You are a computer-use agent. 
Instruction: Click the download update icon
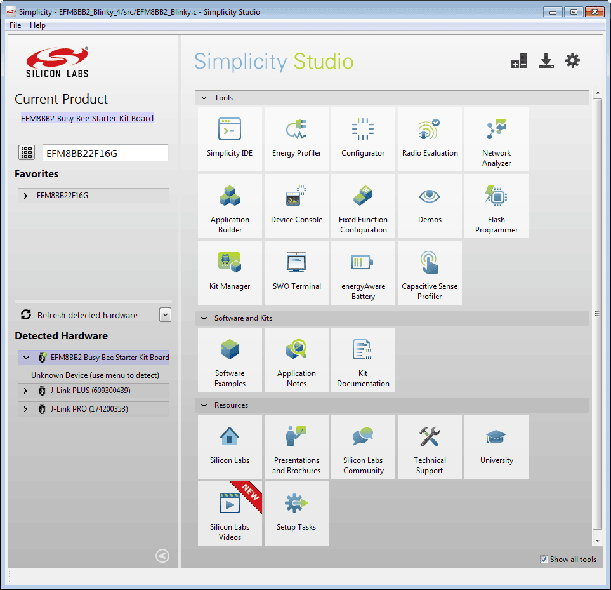coord(546,61)
